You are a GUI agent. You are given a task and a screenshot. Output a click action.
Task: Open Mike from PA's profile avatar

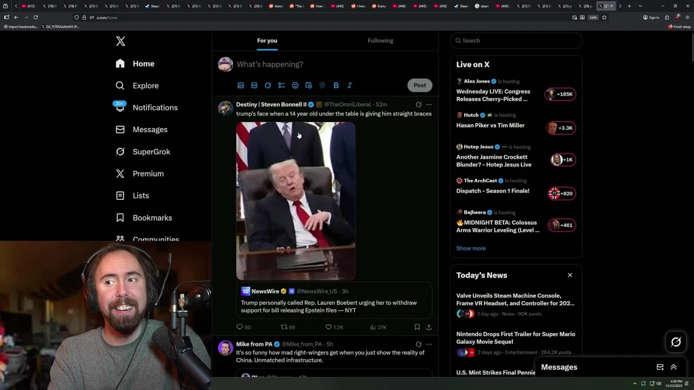[225, 348]
